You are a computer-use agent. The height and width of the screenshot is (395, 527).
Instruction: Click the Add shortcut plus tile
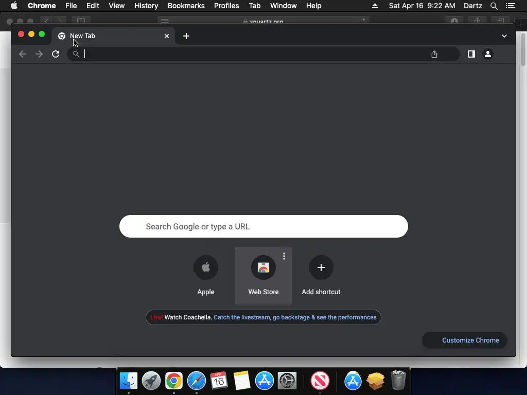(321, 276)
